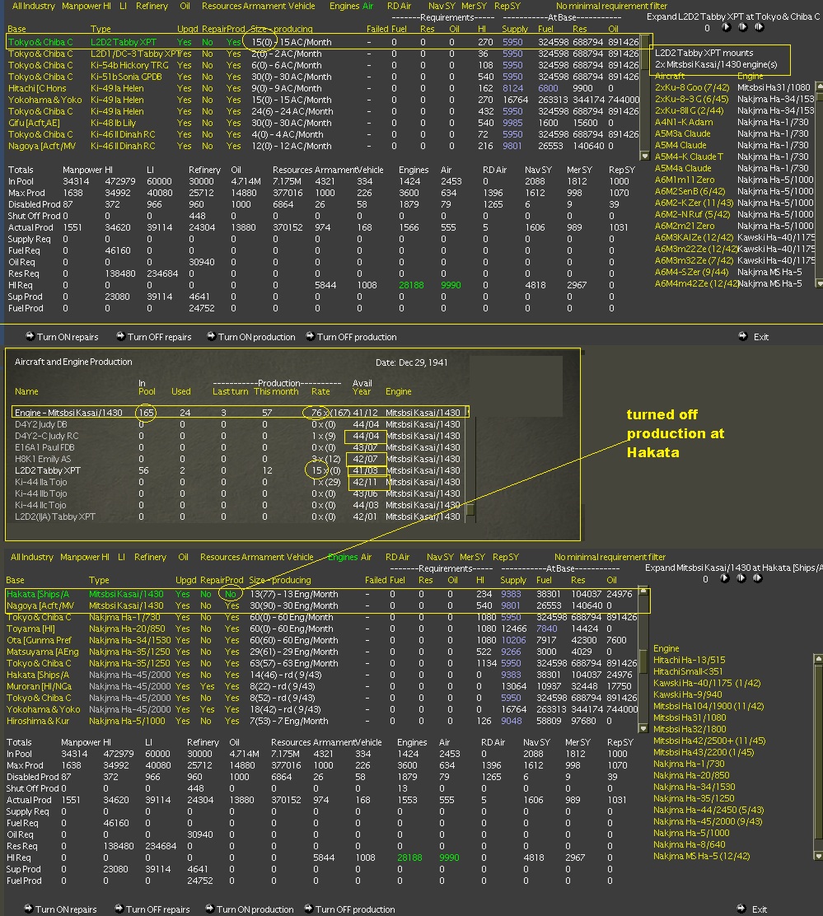Select Nakjma Ha-35/1250 in engine list
The image size is (823, 916).
[x=694, y=798]
